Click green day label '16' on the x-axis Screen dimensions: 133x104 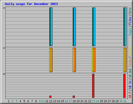point(66,101)
